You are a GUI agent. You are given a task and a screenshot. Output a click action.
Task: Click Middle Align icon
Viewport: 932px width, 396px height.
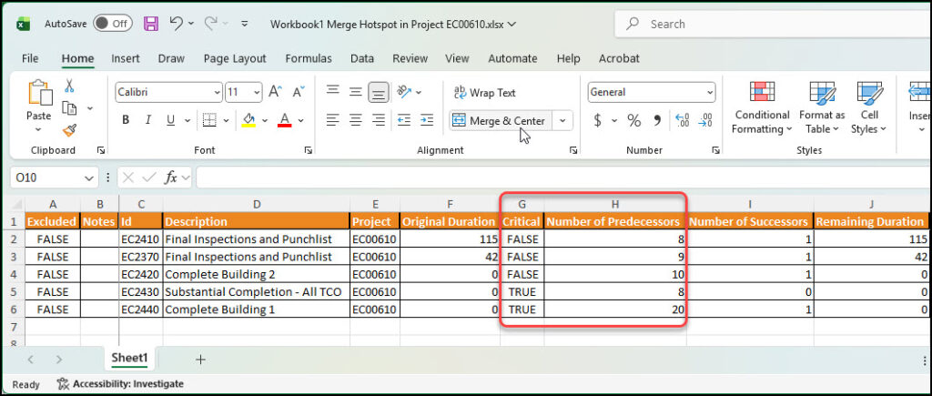[x=356, y=91]
